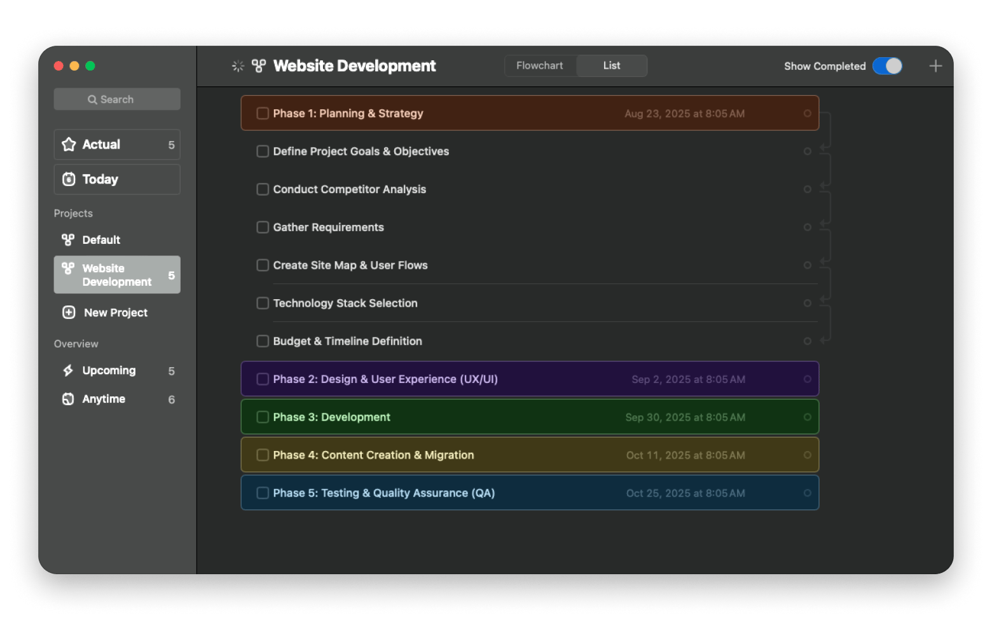Check the Define Project Goals & Objectives box
This screenshot has width=992, height=625.
(x=263, y=151)
